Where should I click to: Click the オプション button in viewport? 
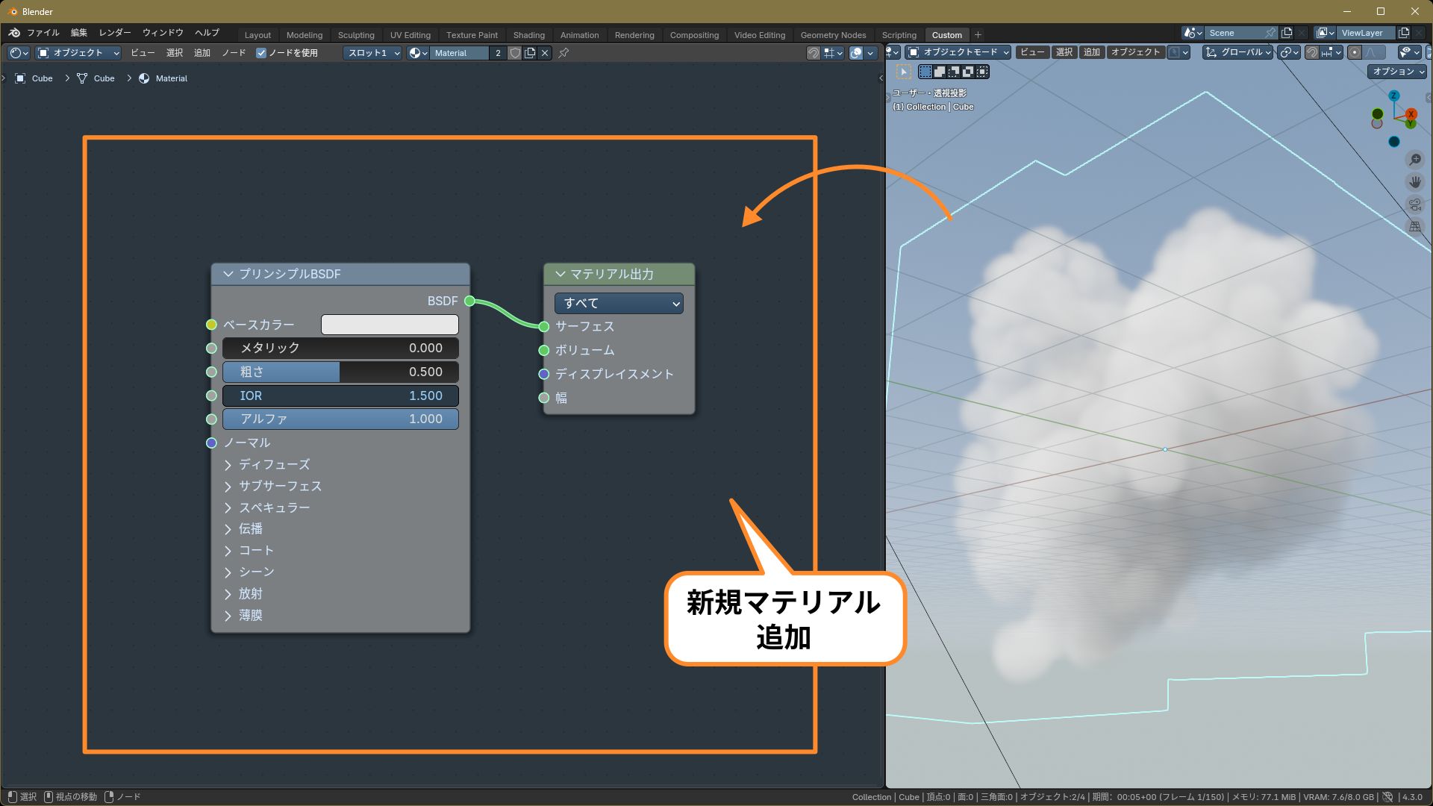coord(1398,72)
